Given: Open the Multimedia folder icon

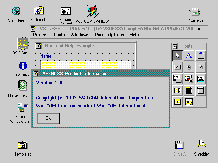Looking at the screenshot, I should (x=39, y=11).
